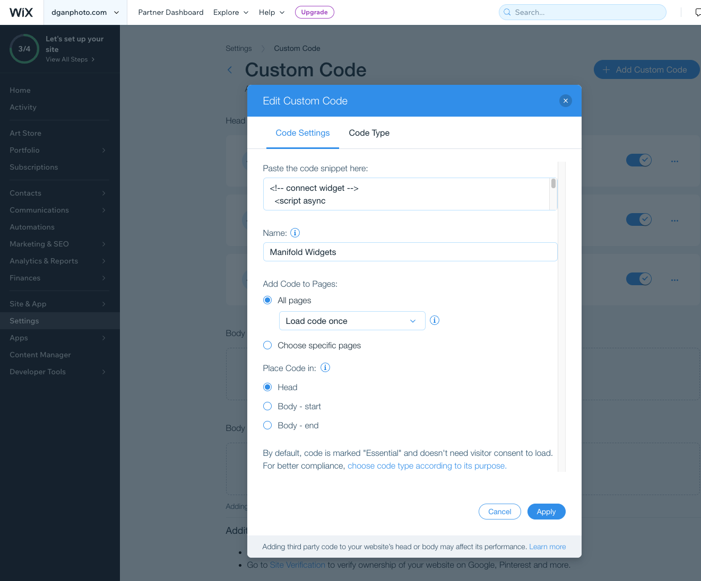
Task: Close the Edit Custom Code dialog
Action: click(x=566, y=101)
